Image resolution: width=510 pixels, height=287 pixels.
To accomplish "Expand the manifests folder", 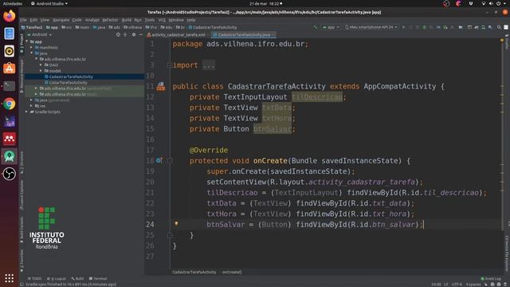I will point(32,48).
